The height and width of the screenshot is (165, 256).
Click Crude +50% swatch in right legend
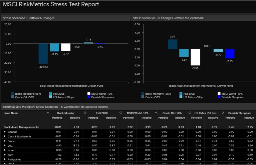tap(143, 97)
